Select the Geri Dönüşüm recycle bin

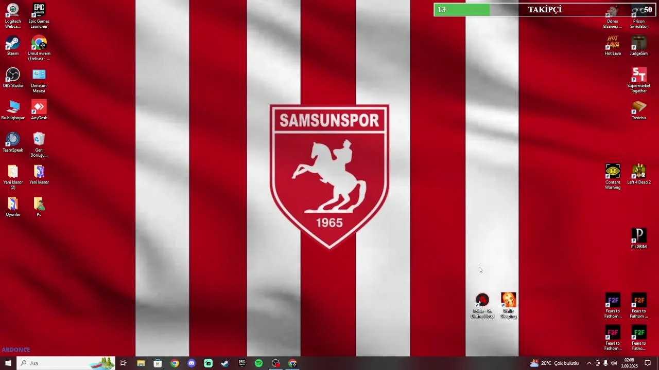[x=39, y=145]
